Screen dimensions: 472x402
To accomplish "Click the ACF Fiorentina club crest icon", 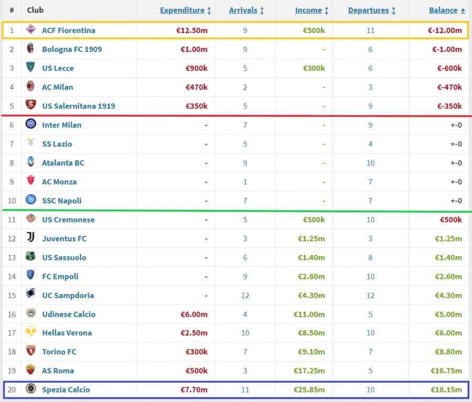I will point(31,30).
